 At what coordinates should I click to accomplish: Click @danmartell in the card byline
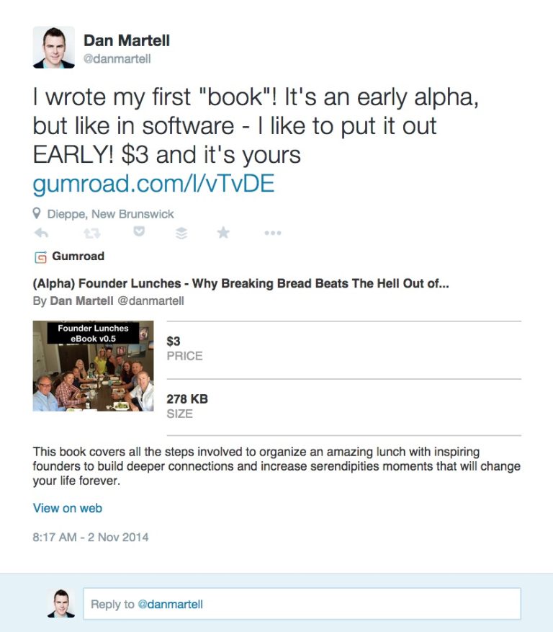[x=150, y=301]
